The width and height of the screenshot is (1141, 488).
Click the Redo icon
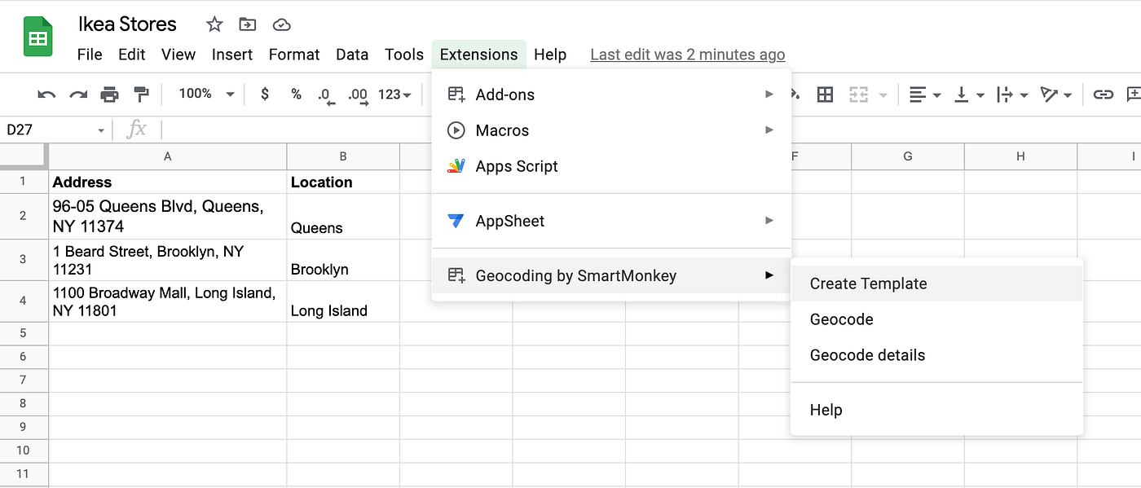(x=77, y=95)
